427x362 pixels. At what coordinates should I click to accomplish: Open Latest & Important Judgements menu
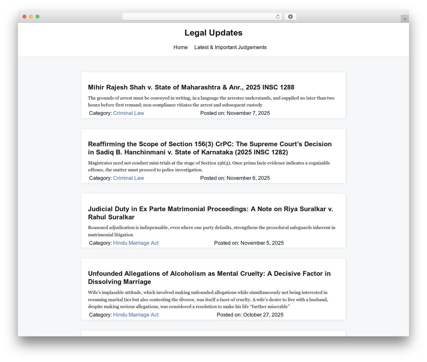coord(231,47)
